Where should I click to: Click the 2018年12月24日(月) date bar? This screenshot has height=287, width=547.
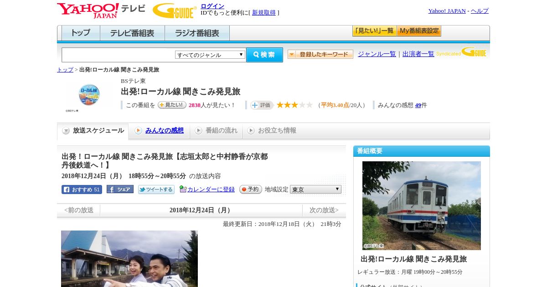201,210
